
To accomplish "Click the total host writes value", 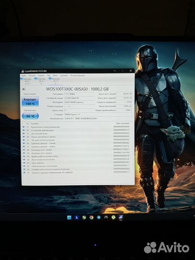I will pos(125,98).
